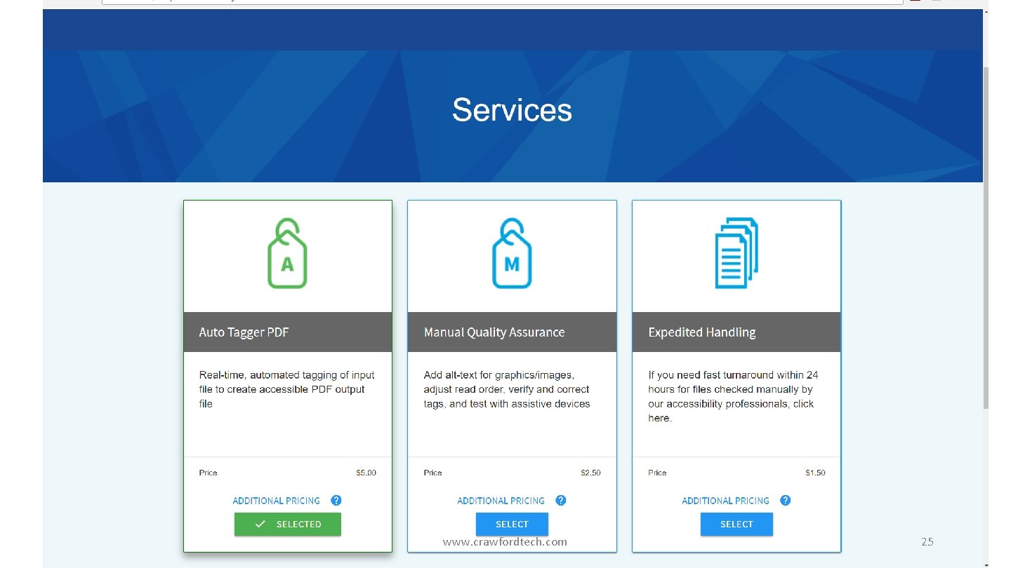
Task: Click the green Auto Tagger PDF tag icon
Action: point(287,252)
